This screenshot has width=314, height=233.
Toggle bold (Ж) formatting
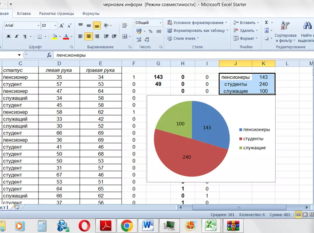click(x=9, y=37)
